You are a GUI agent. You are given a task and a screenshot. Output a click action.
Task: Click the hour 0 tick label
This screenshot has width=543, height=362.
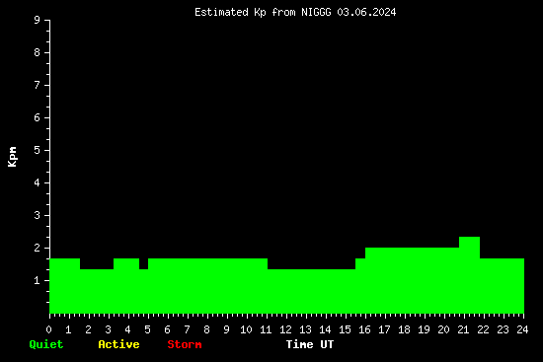(x=48, y=329)
